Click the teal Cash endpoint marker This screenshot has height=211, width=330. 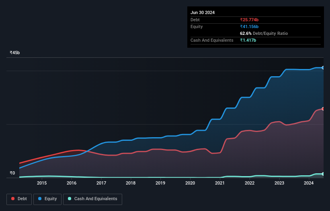[323, 174]
